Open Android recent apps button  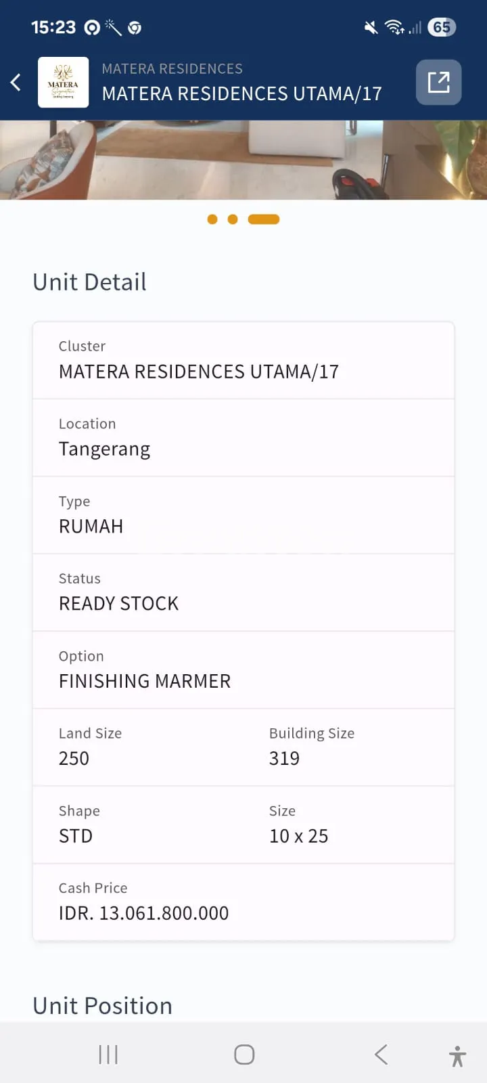108,1054
